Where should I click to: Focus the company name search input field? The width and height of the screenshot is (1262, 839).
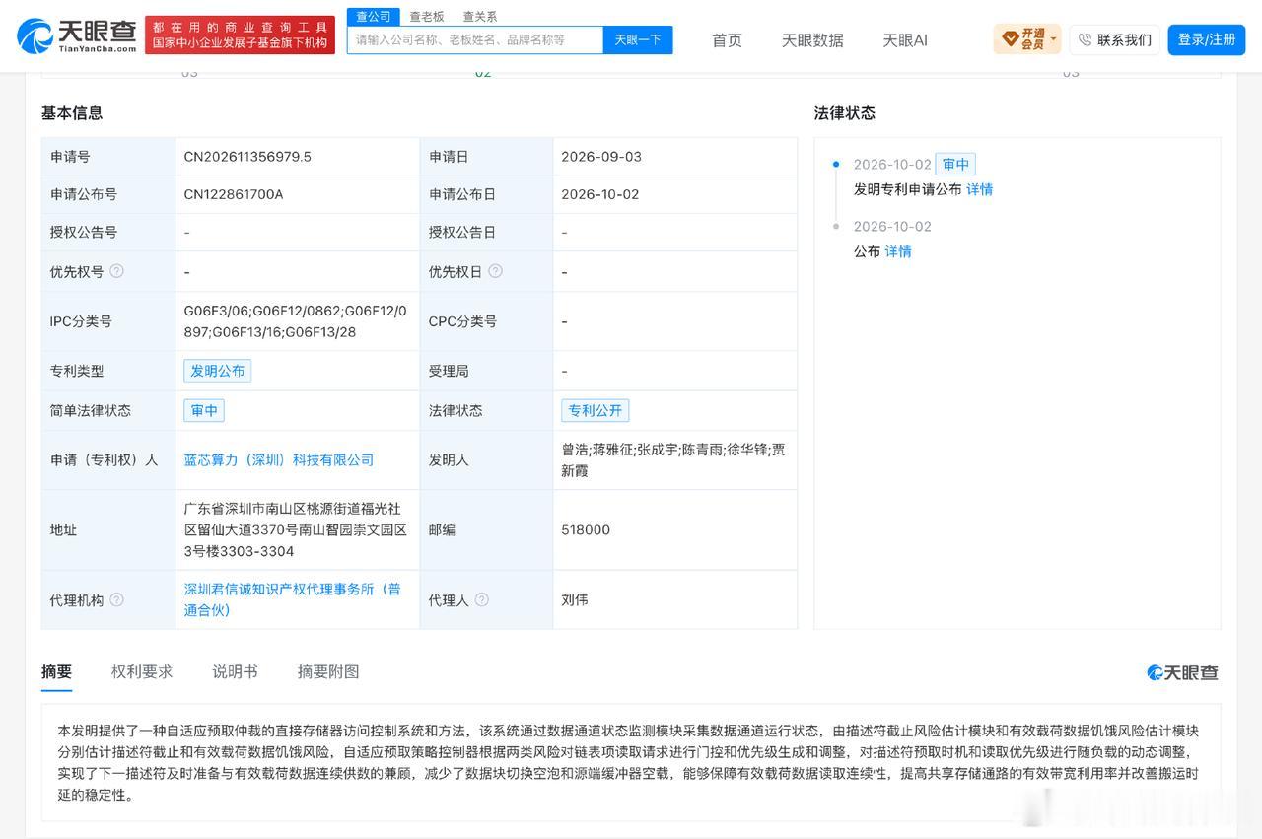(x=475, y=39)
